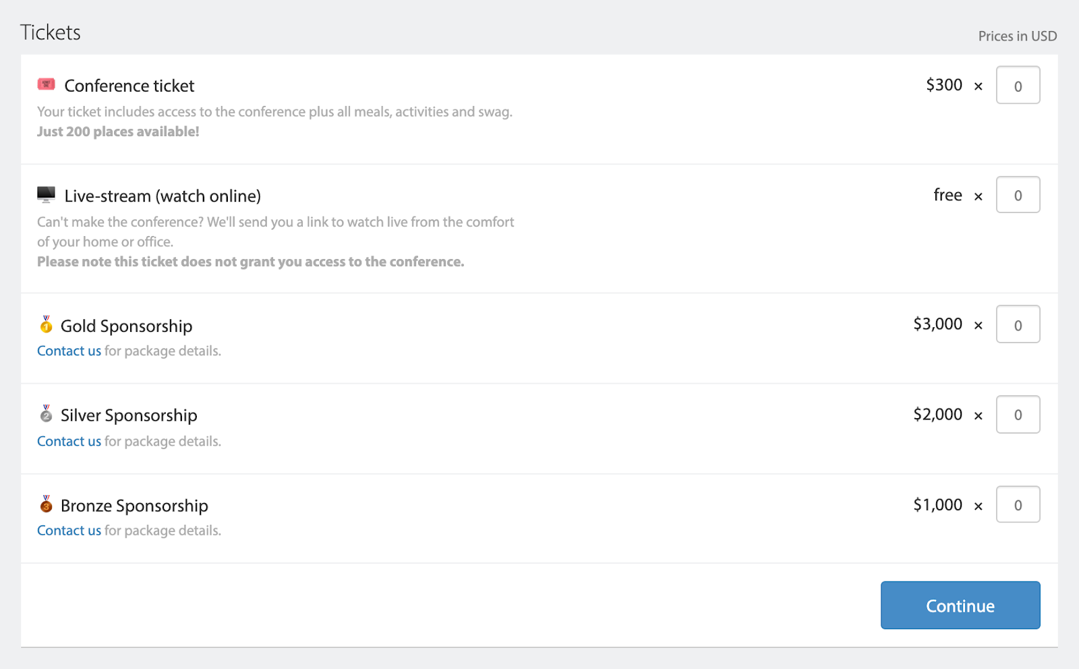
Task: Focus the Conference ticket quantity field
Action: click(1018, 85)
